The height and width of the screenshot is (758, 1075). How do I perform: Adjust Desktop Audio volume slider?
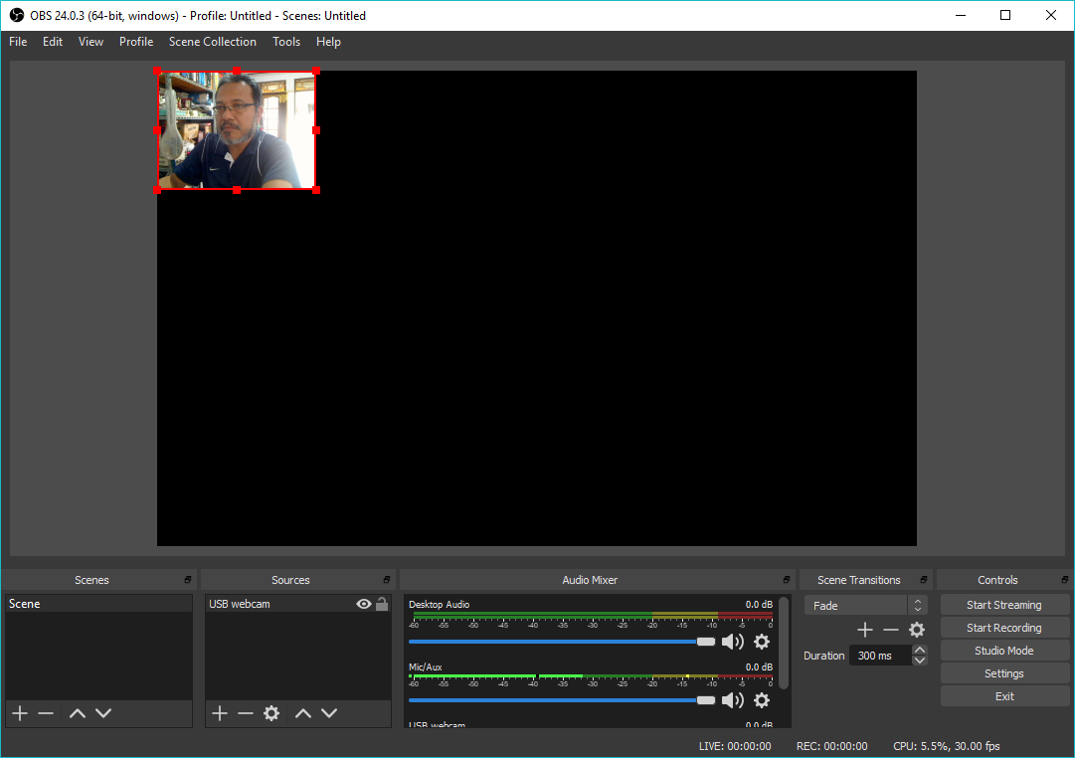click(x=562, y=642)
